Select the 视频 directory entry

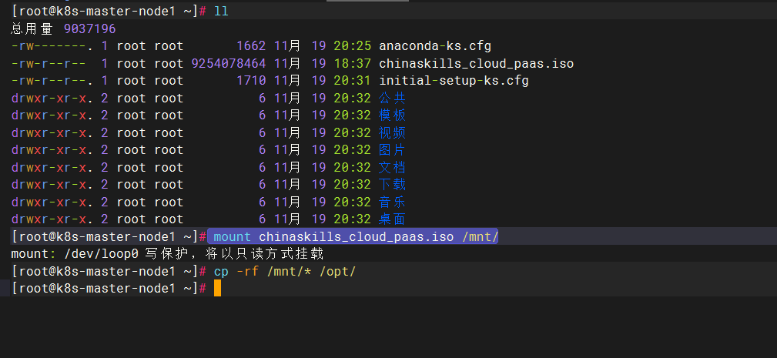[x=392, y=133]
